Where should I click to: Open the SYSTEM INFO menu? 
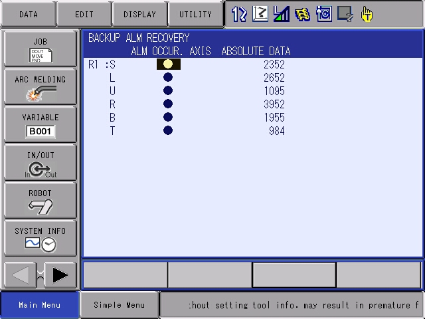tap(41, 239)
